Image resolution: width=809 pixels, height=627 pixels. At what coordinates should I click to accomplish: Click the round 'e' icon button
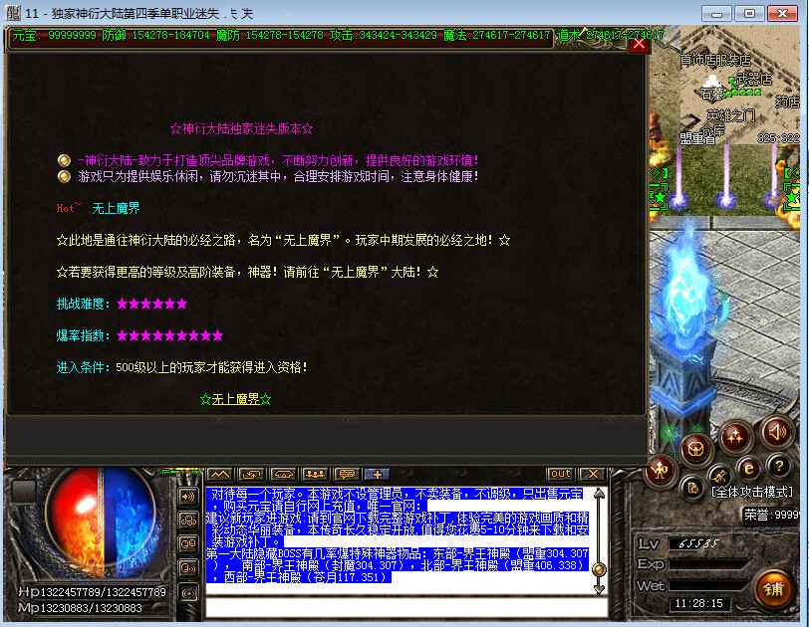point(749,468)
